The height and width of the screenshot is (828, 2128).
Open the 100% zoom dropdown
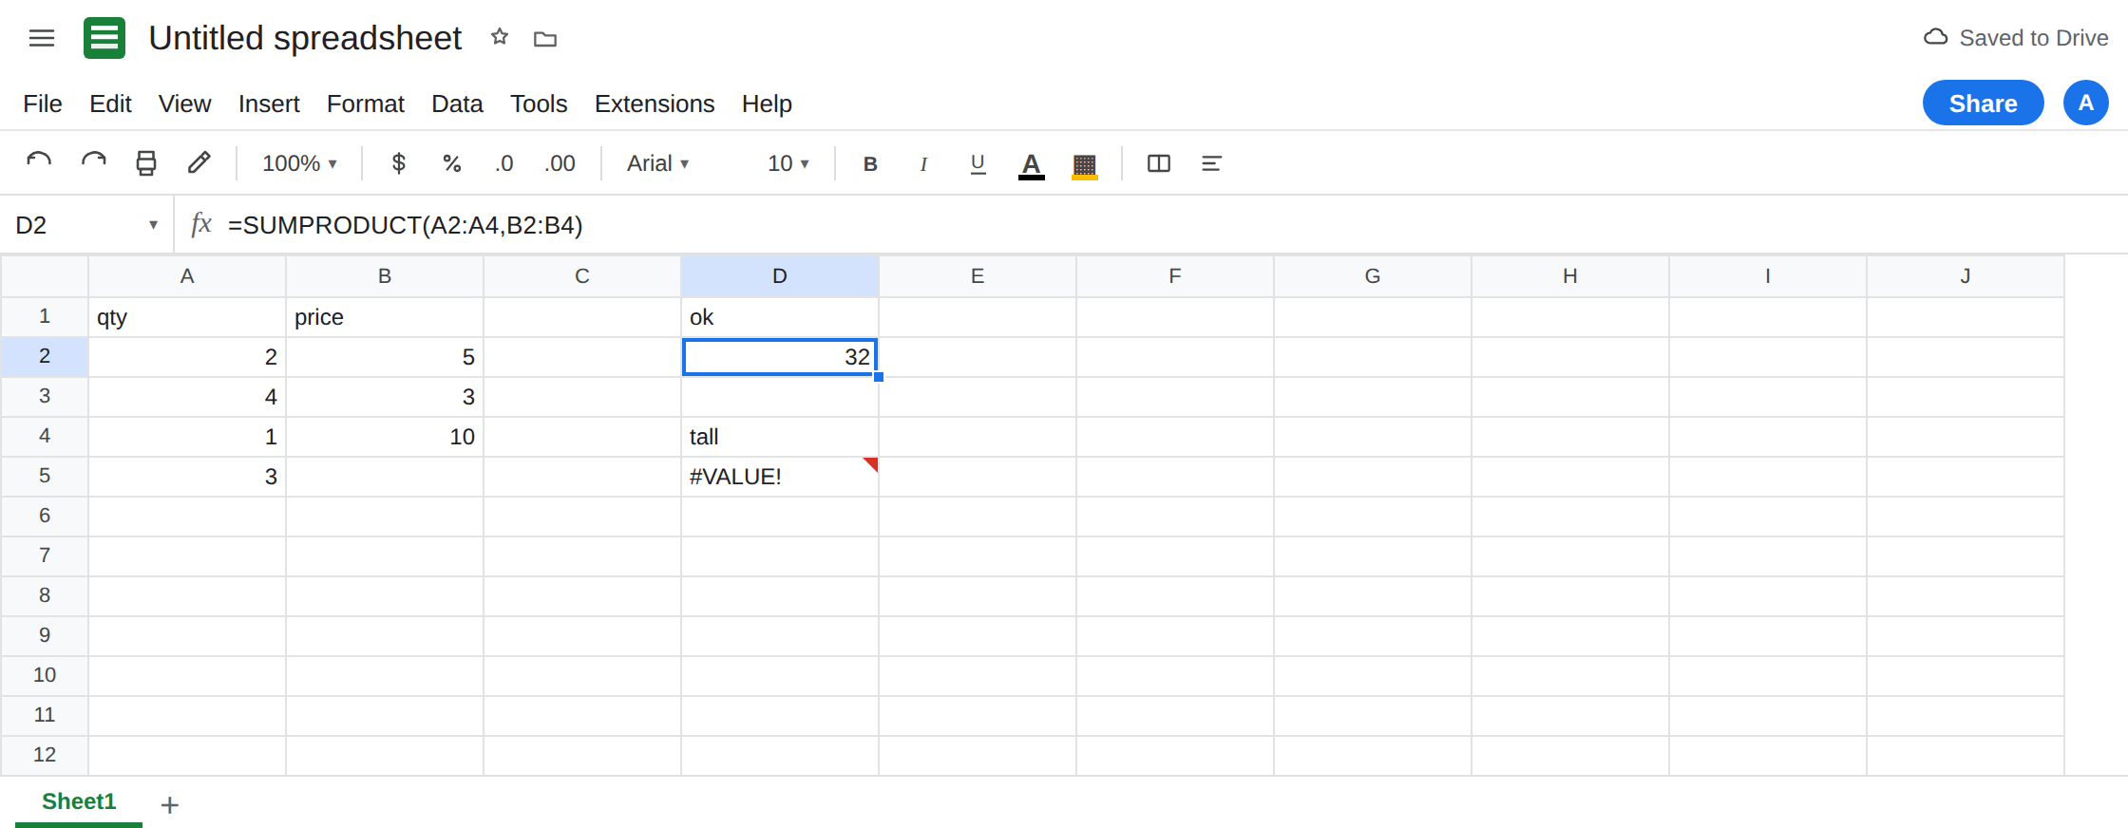coord(299,163)
